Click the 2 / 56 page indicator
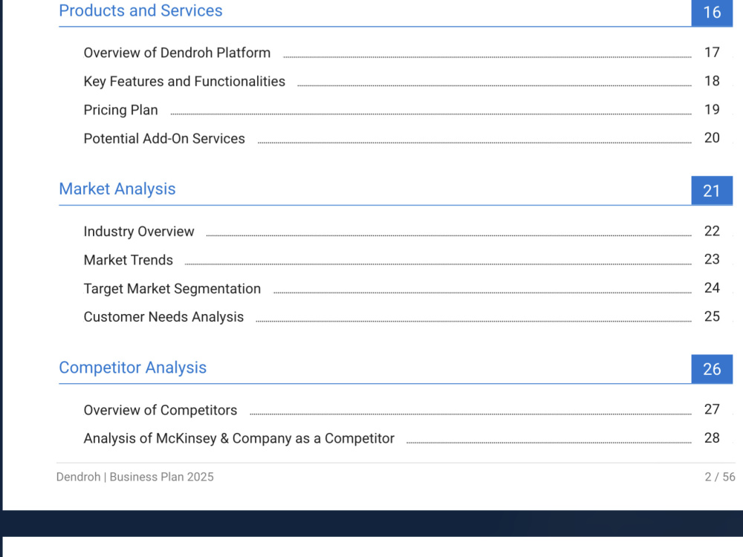743x557 pixels. [x=720, y=477]
